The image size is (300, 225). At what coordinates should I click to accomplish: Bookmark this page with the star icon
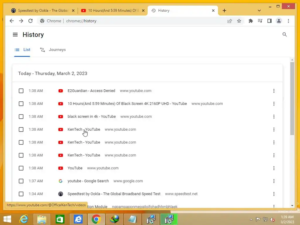239,21
